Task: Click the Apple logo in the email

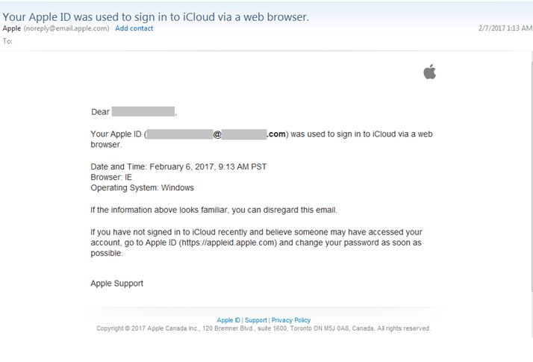Action: point(429,72)
